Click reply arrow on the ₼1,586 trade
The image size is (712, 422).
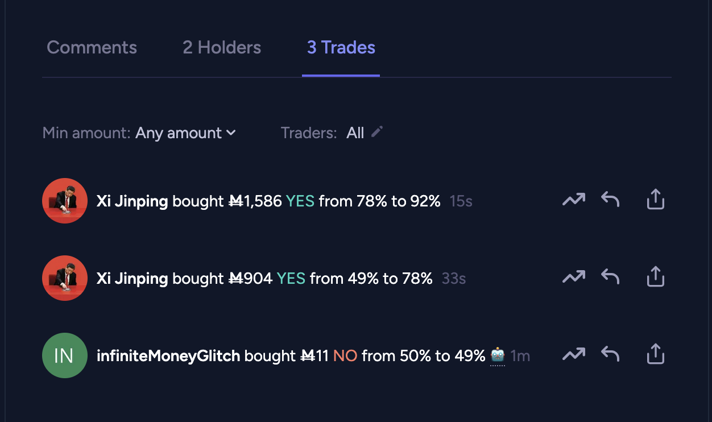click(x=610, y=200)
